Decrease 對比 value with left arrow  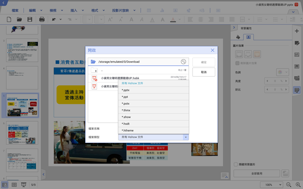(268, 89)
